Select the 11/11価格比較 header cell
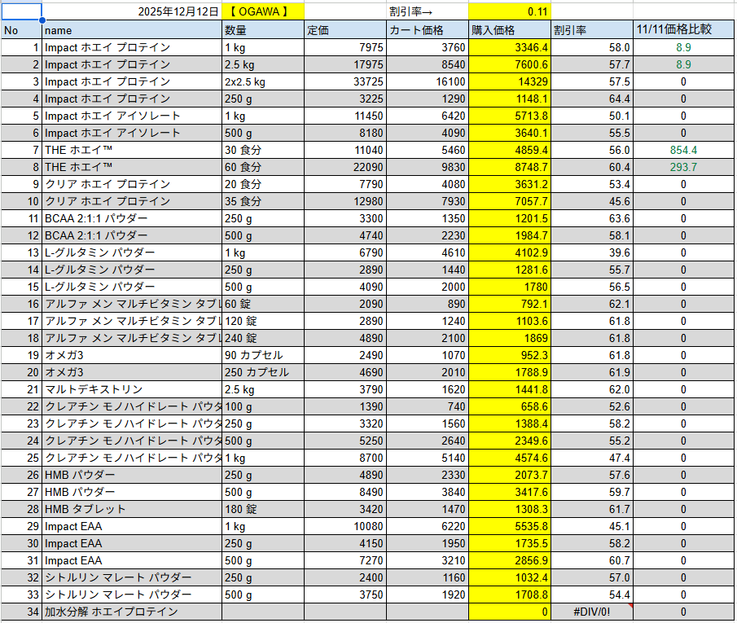Image resolution: width=737 pixels, height=623 pixels. tap(682, 30)
